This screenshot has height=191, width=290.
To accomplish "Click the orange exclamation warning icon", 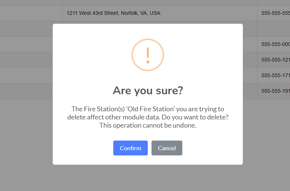I will pyautogui.click(x=148, y=55).
